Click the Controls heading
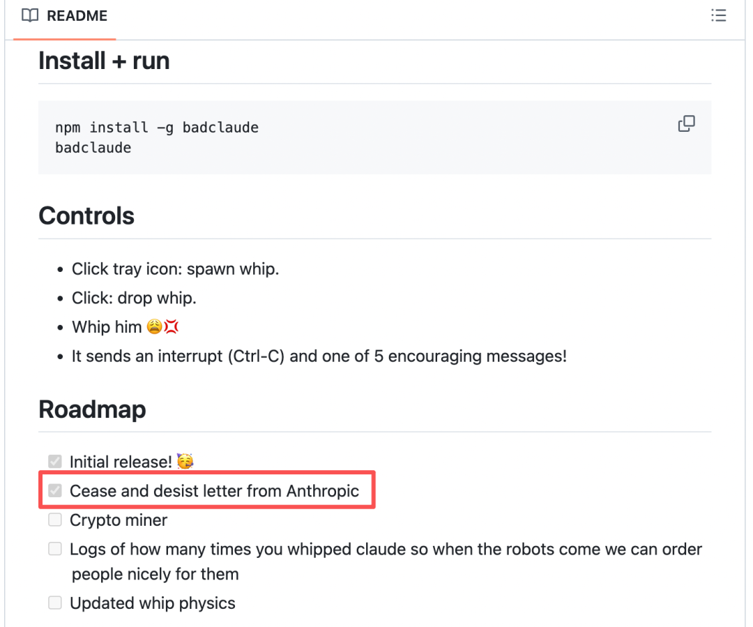The height and width of the screenshot is (627, 753). coord(86,216)
